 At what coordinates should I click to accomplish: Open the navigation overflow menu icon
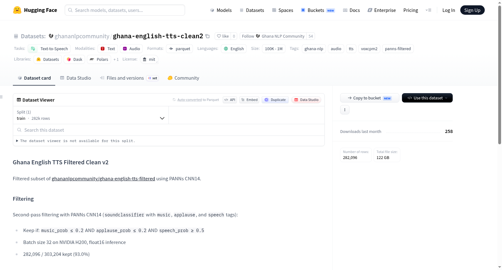click(x=428, y=10)
